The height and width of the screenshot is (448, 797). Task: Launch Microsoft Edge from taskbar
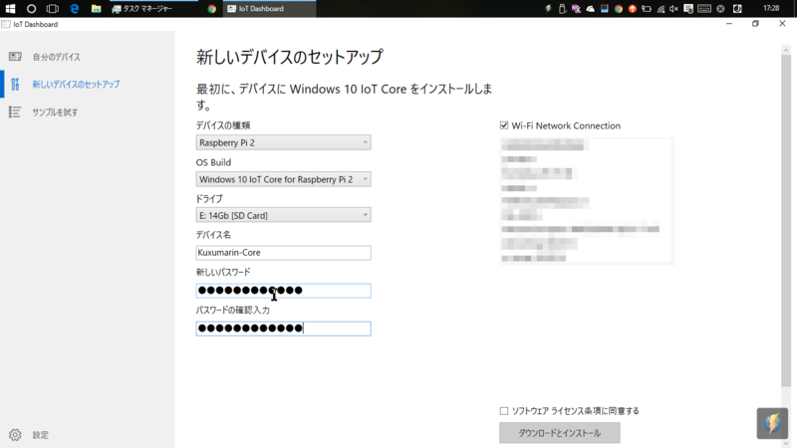click(x=74, y=8)
